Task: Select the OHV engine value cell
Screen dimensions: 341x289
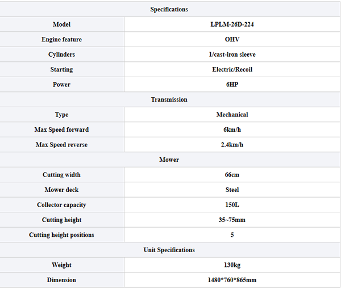Action: coord(232,40)
